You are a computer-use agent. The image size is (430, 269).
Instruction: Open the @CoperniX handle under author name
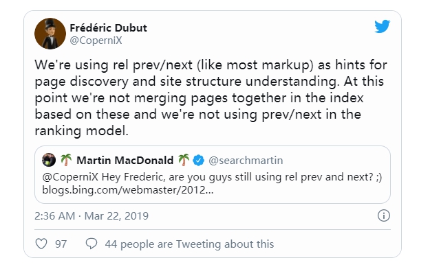coord(96,40)
